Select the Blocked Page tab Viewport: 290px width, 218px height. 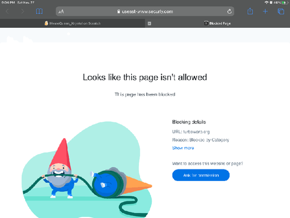coord(217,24)
